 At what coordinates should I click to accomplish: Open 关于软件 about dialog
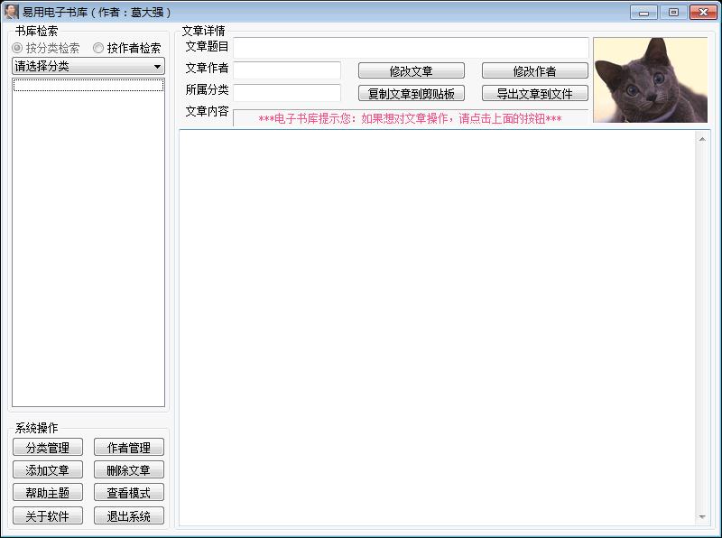click(x=48, y=516)
